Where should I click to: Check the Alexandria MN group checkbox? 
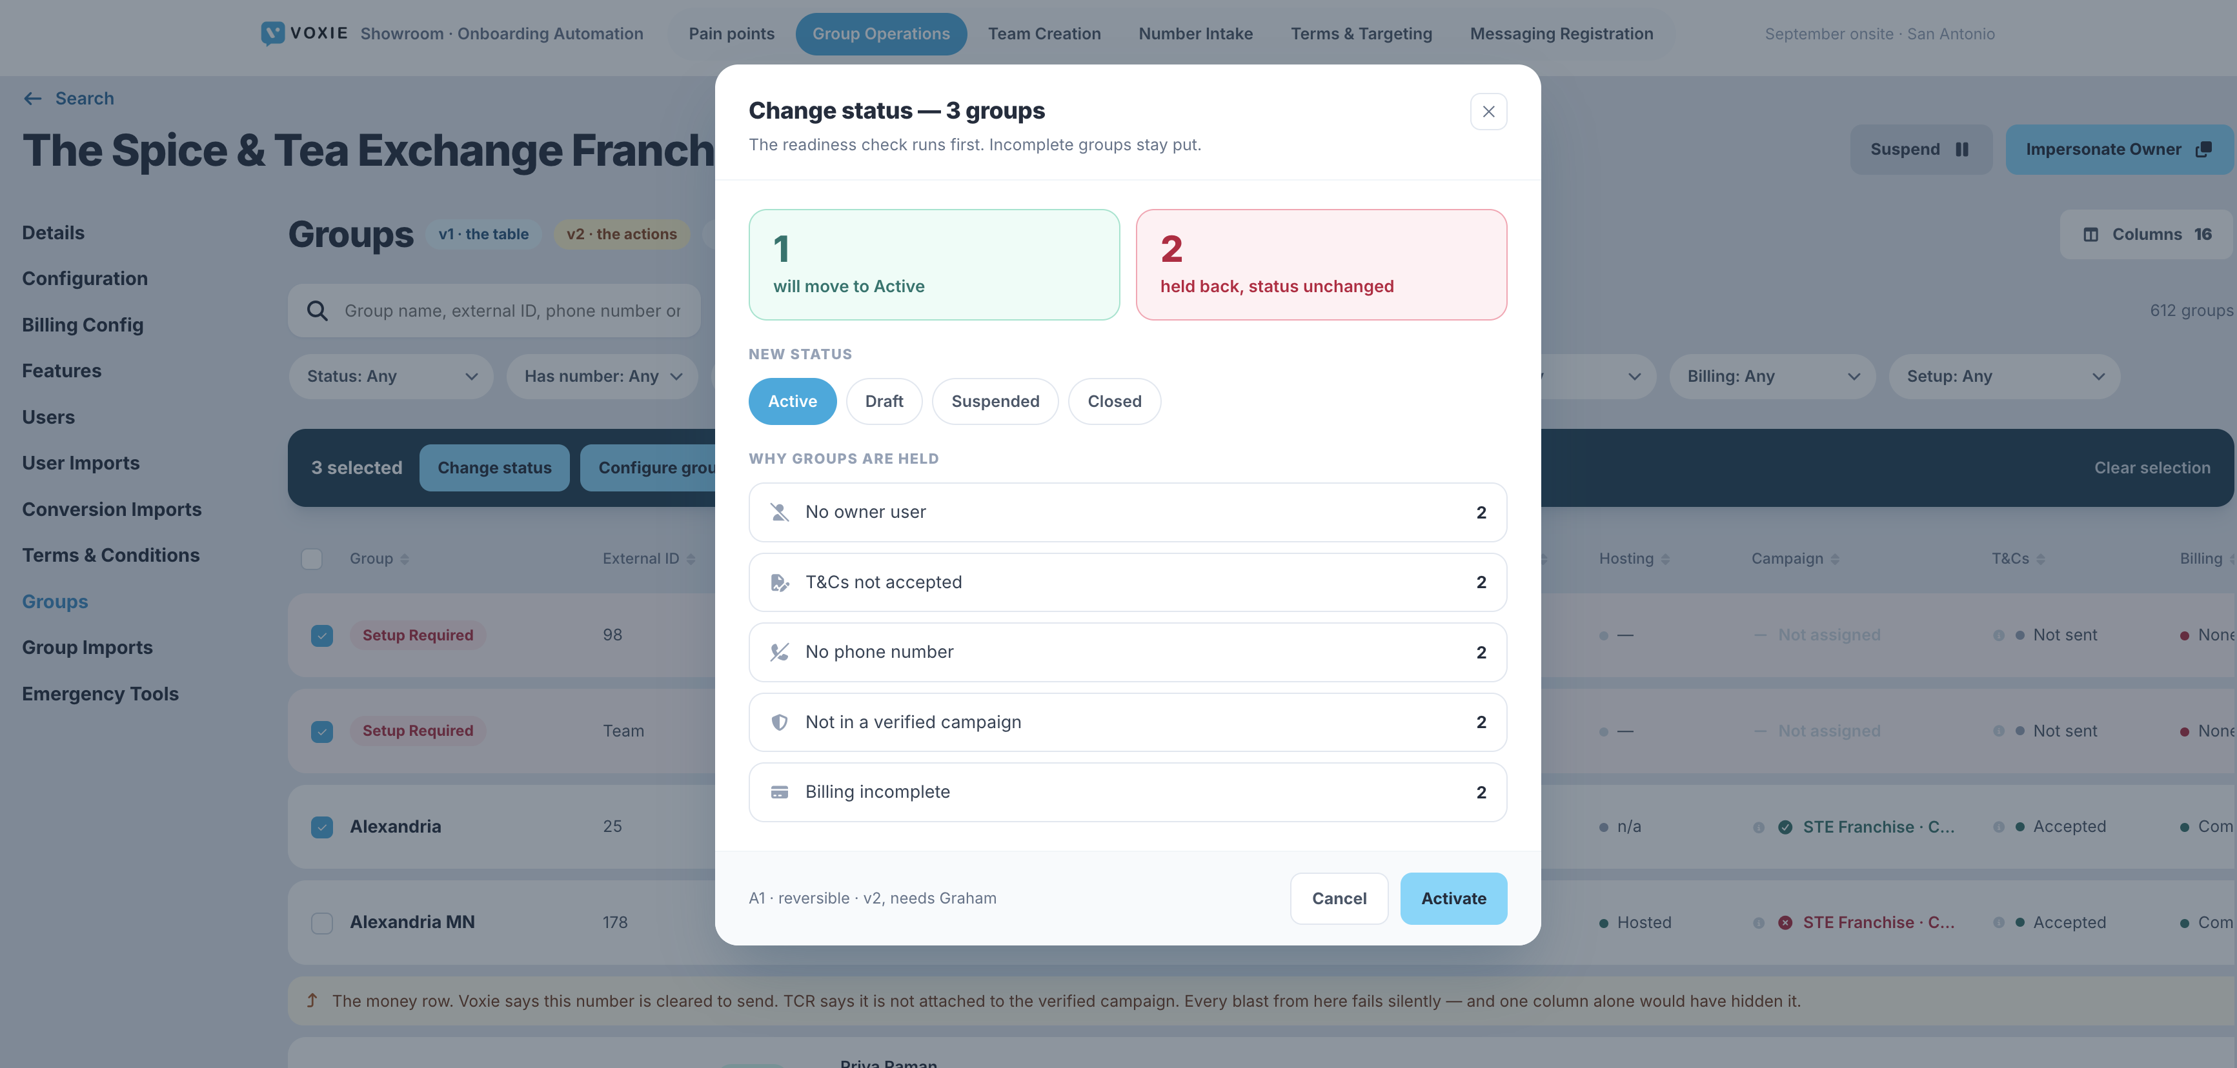click(322, 923)
